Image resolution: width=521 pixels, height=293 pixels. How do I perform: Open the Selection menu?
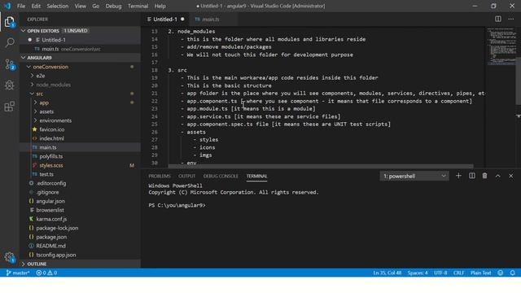(58, 6)
